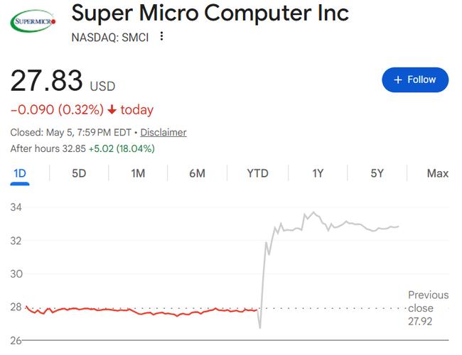Click the after-hours dip on the chart
462x355 pixels.
click(x=260, y=327)
